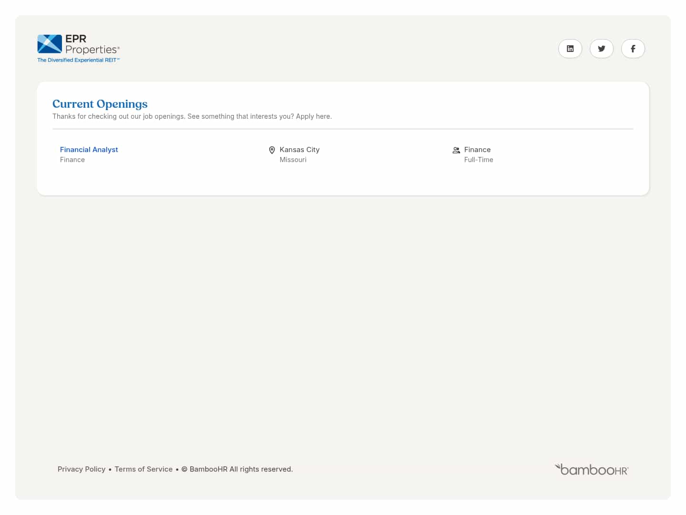
Task: Click the department people icon beside Finance
Action: [456, 150]
